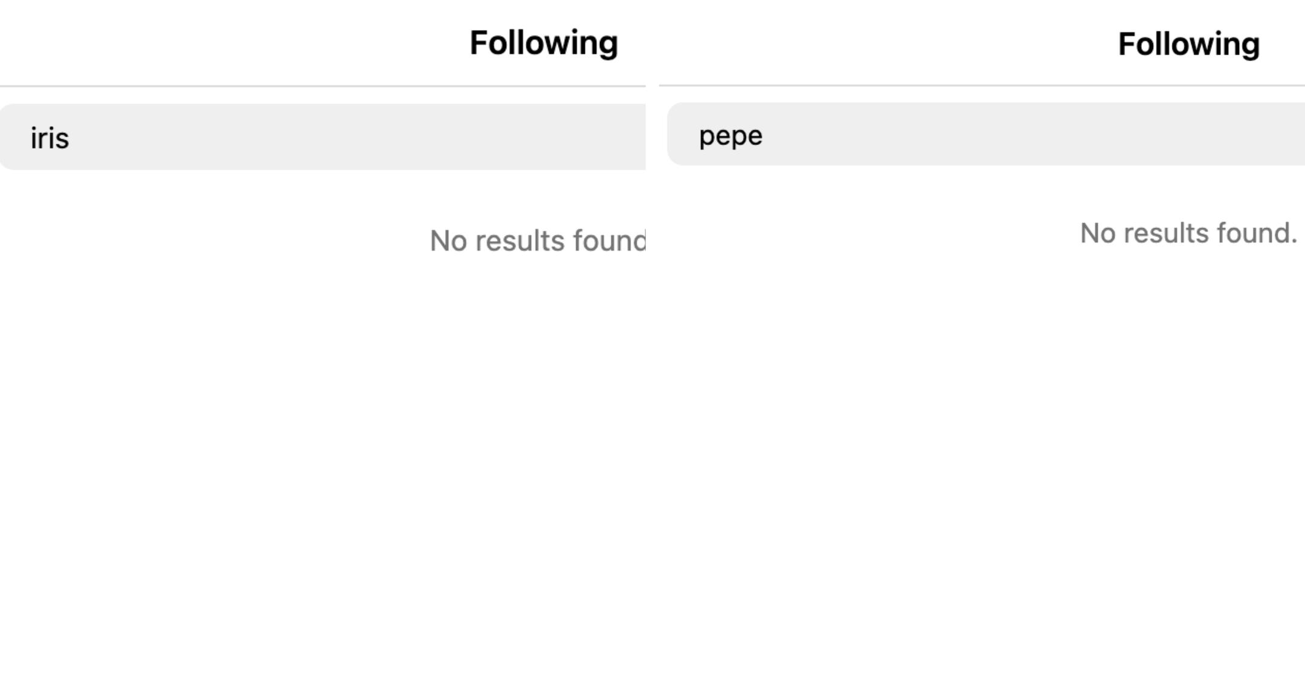Select the right panel's Following title

pyautogui.click(x=1188, y=44)
